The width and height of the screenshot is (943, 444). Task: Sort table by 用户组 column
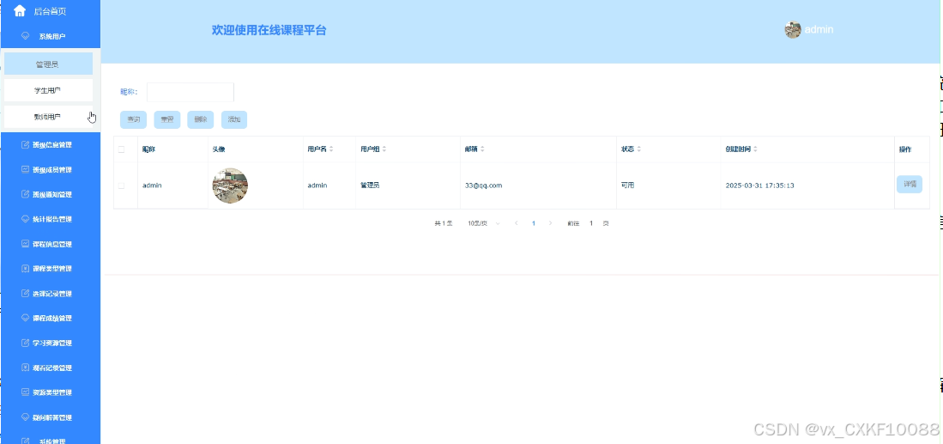tap(384, 149)
